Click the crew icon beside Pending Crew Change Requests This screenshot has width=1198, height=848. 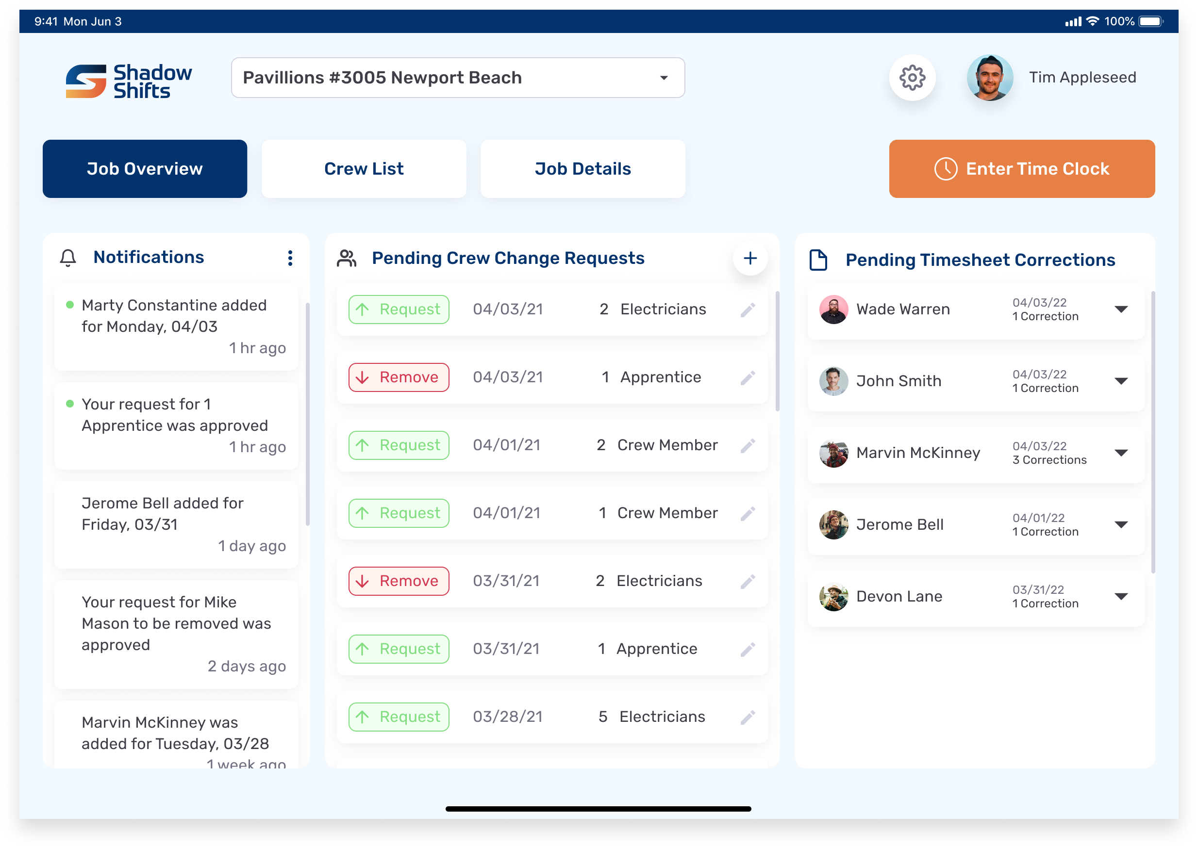tap(348, 257)
